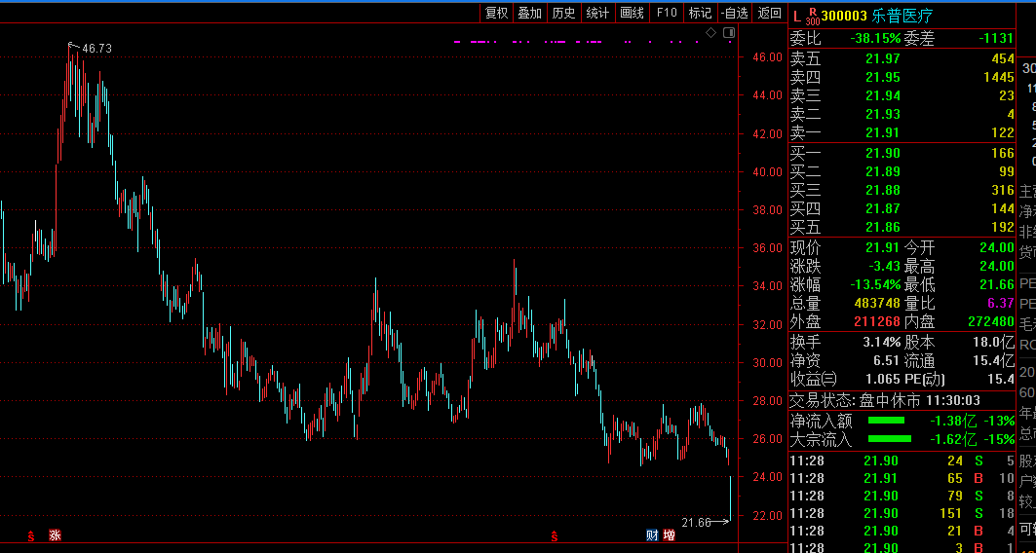The image size is (1036, 553).
Task: Click 净资 value 6.51
Action: (886, 361)
